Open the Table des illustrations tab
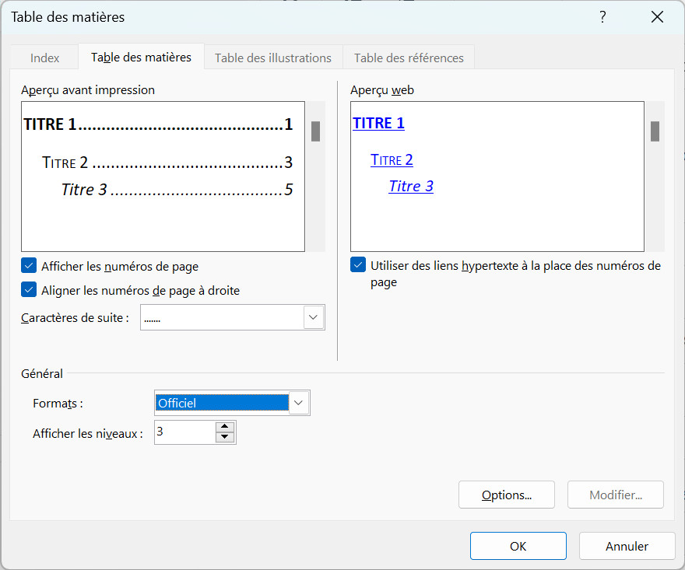The width and height of the screenshot is (685, 570). coord(272,58)
